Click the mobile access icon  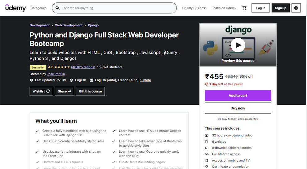(x=207, y=160)
